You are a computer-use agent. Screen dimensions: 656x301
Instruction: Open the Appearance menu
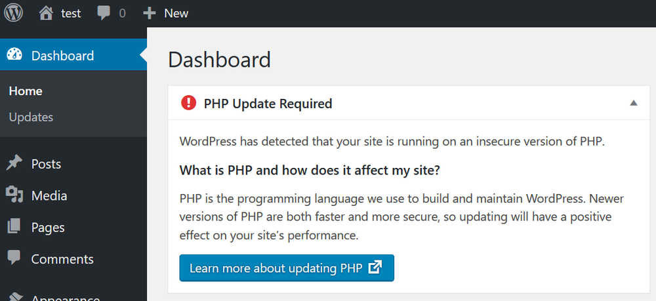[x=65, y=297]
